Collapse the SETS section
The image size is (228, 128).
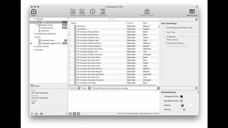34,37
